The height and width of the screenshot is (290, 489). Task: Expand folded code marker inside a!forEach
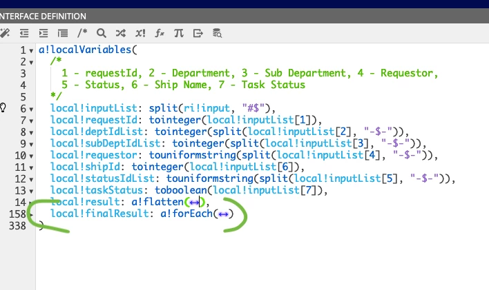(x=223, y=214)
